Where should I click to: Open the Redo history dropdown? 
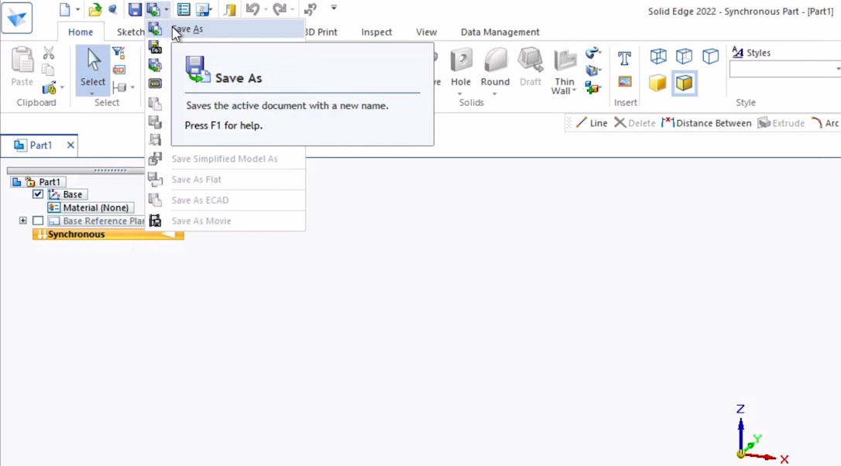(x=292, y=9)
